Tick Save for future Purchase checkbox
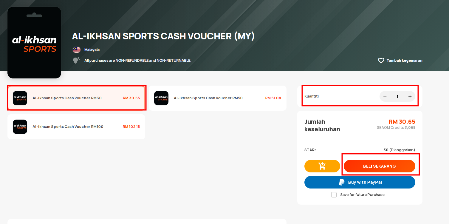449x224 pixels. (334, 195)
